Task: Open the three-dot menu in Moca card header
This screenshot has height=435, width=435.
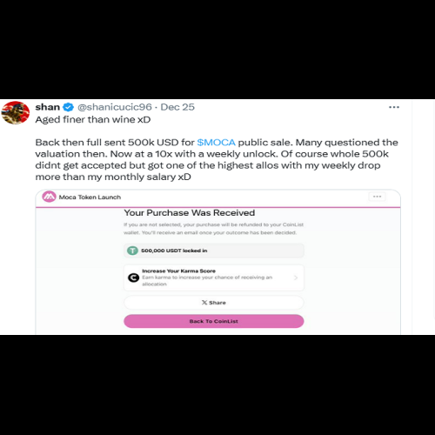Action: coord(377,197)
